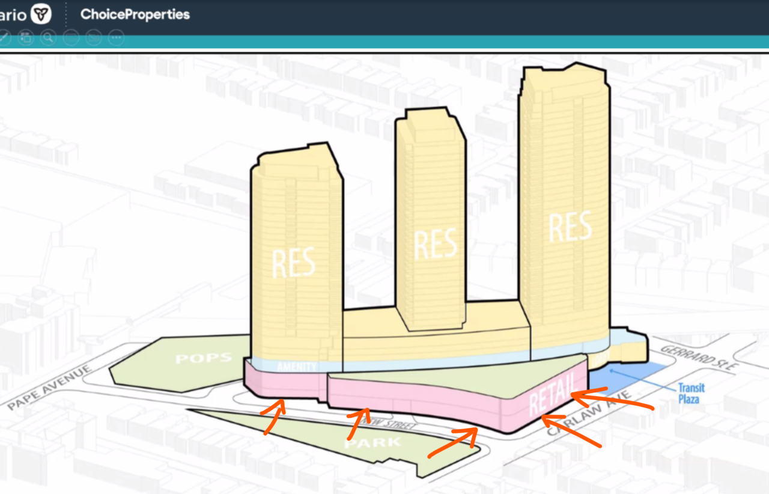
Task: Click the POPS green space label
Action: 204,358
